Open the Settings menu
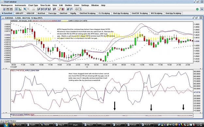Screen dimensions: 204x127 pos(85,5)
